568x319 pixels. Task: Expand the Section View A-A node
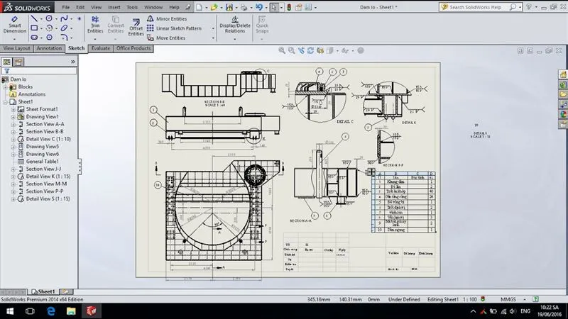coord(13,123)
